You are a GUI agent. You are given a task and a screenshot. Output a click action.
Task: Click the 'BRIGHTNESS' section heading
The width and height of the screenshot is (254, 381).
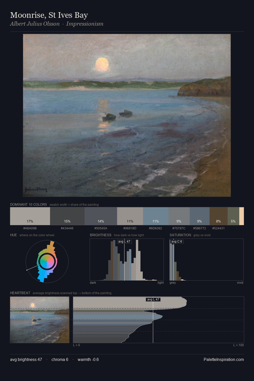(x=101, y=235)
